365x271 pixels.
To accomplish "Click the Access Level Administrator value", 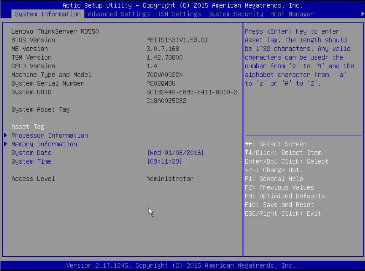I will [170, 179].
